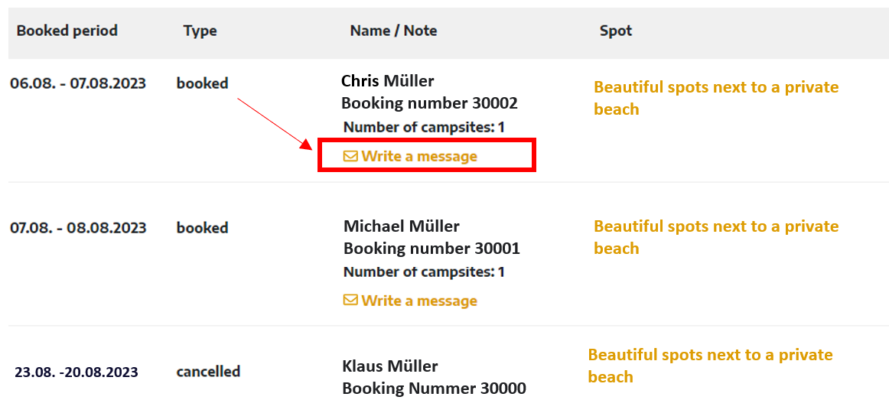This screenshot has height=413, width=889.
Task: Select the Booked period column header
Action: click(x=67, y=31)
